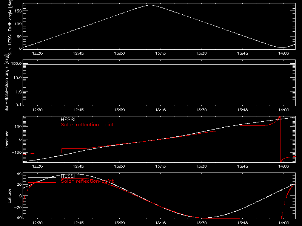Click 13:15 under the Moon angle plot
The image size is (302, 226).
[160, 110]
